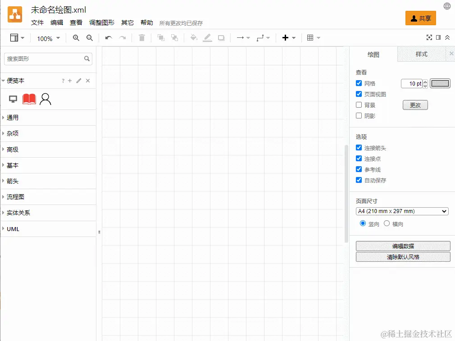Switch to the 样式 tab

421,54
